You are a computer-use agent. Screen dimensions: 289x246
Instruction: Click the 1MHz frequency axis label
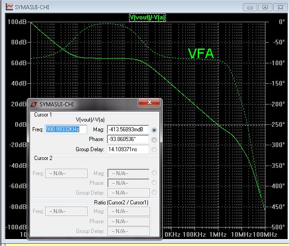(218, 234)
